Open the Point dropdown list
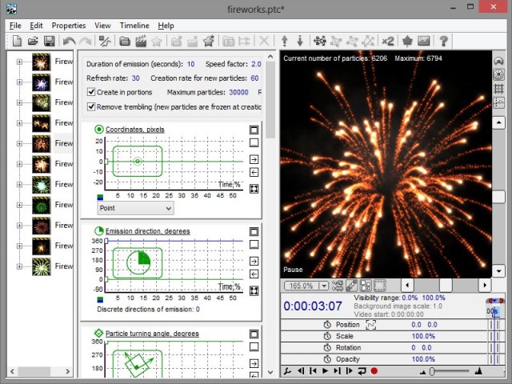Viewport: 512px width, 384px height. click(135, 208)
